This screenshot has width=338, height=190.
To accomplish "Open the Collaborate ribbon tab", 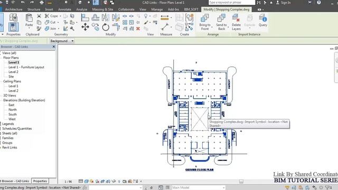I will click(126, 9).
